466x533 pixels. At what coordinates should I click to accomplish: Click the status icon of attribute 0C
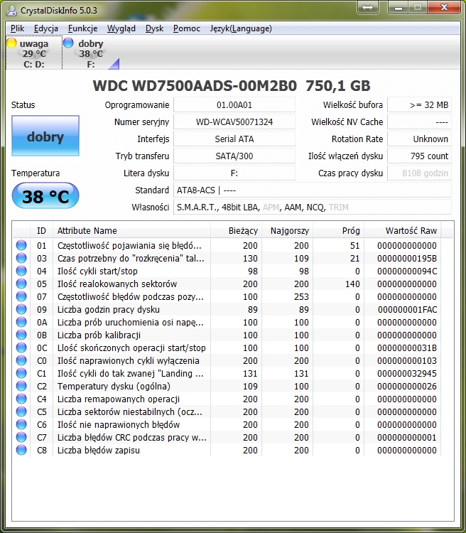tap(21, 348)
